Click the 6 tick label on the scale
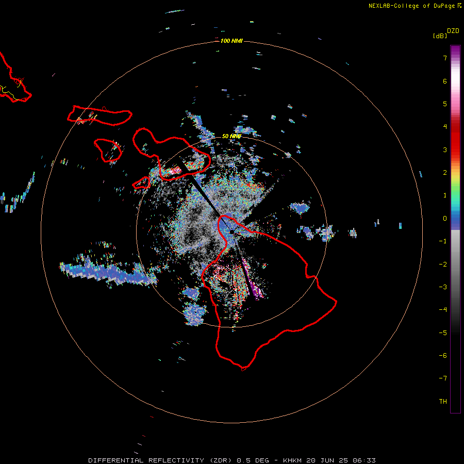Image resolution: width=464 pixels, height=464 pixels. click(445, 81)
